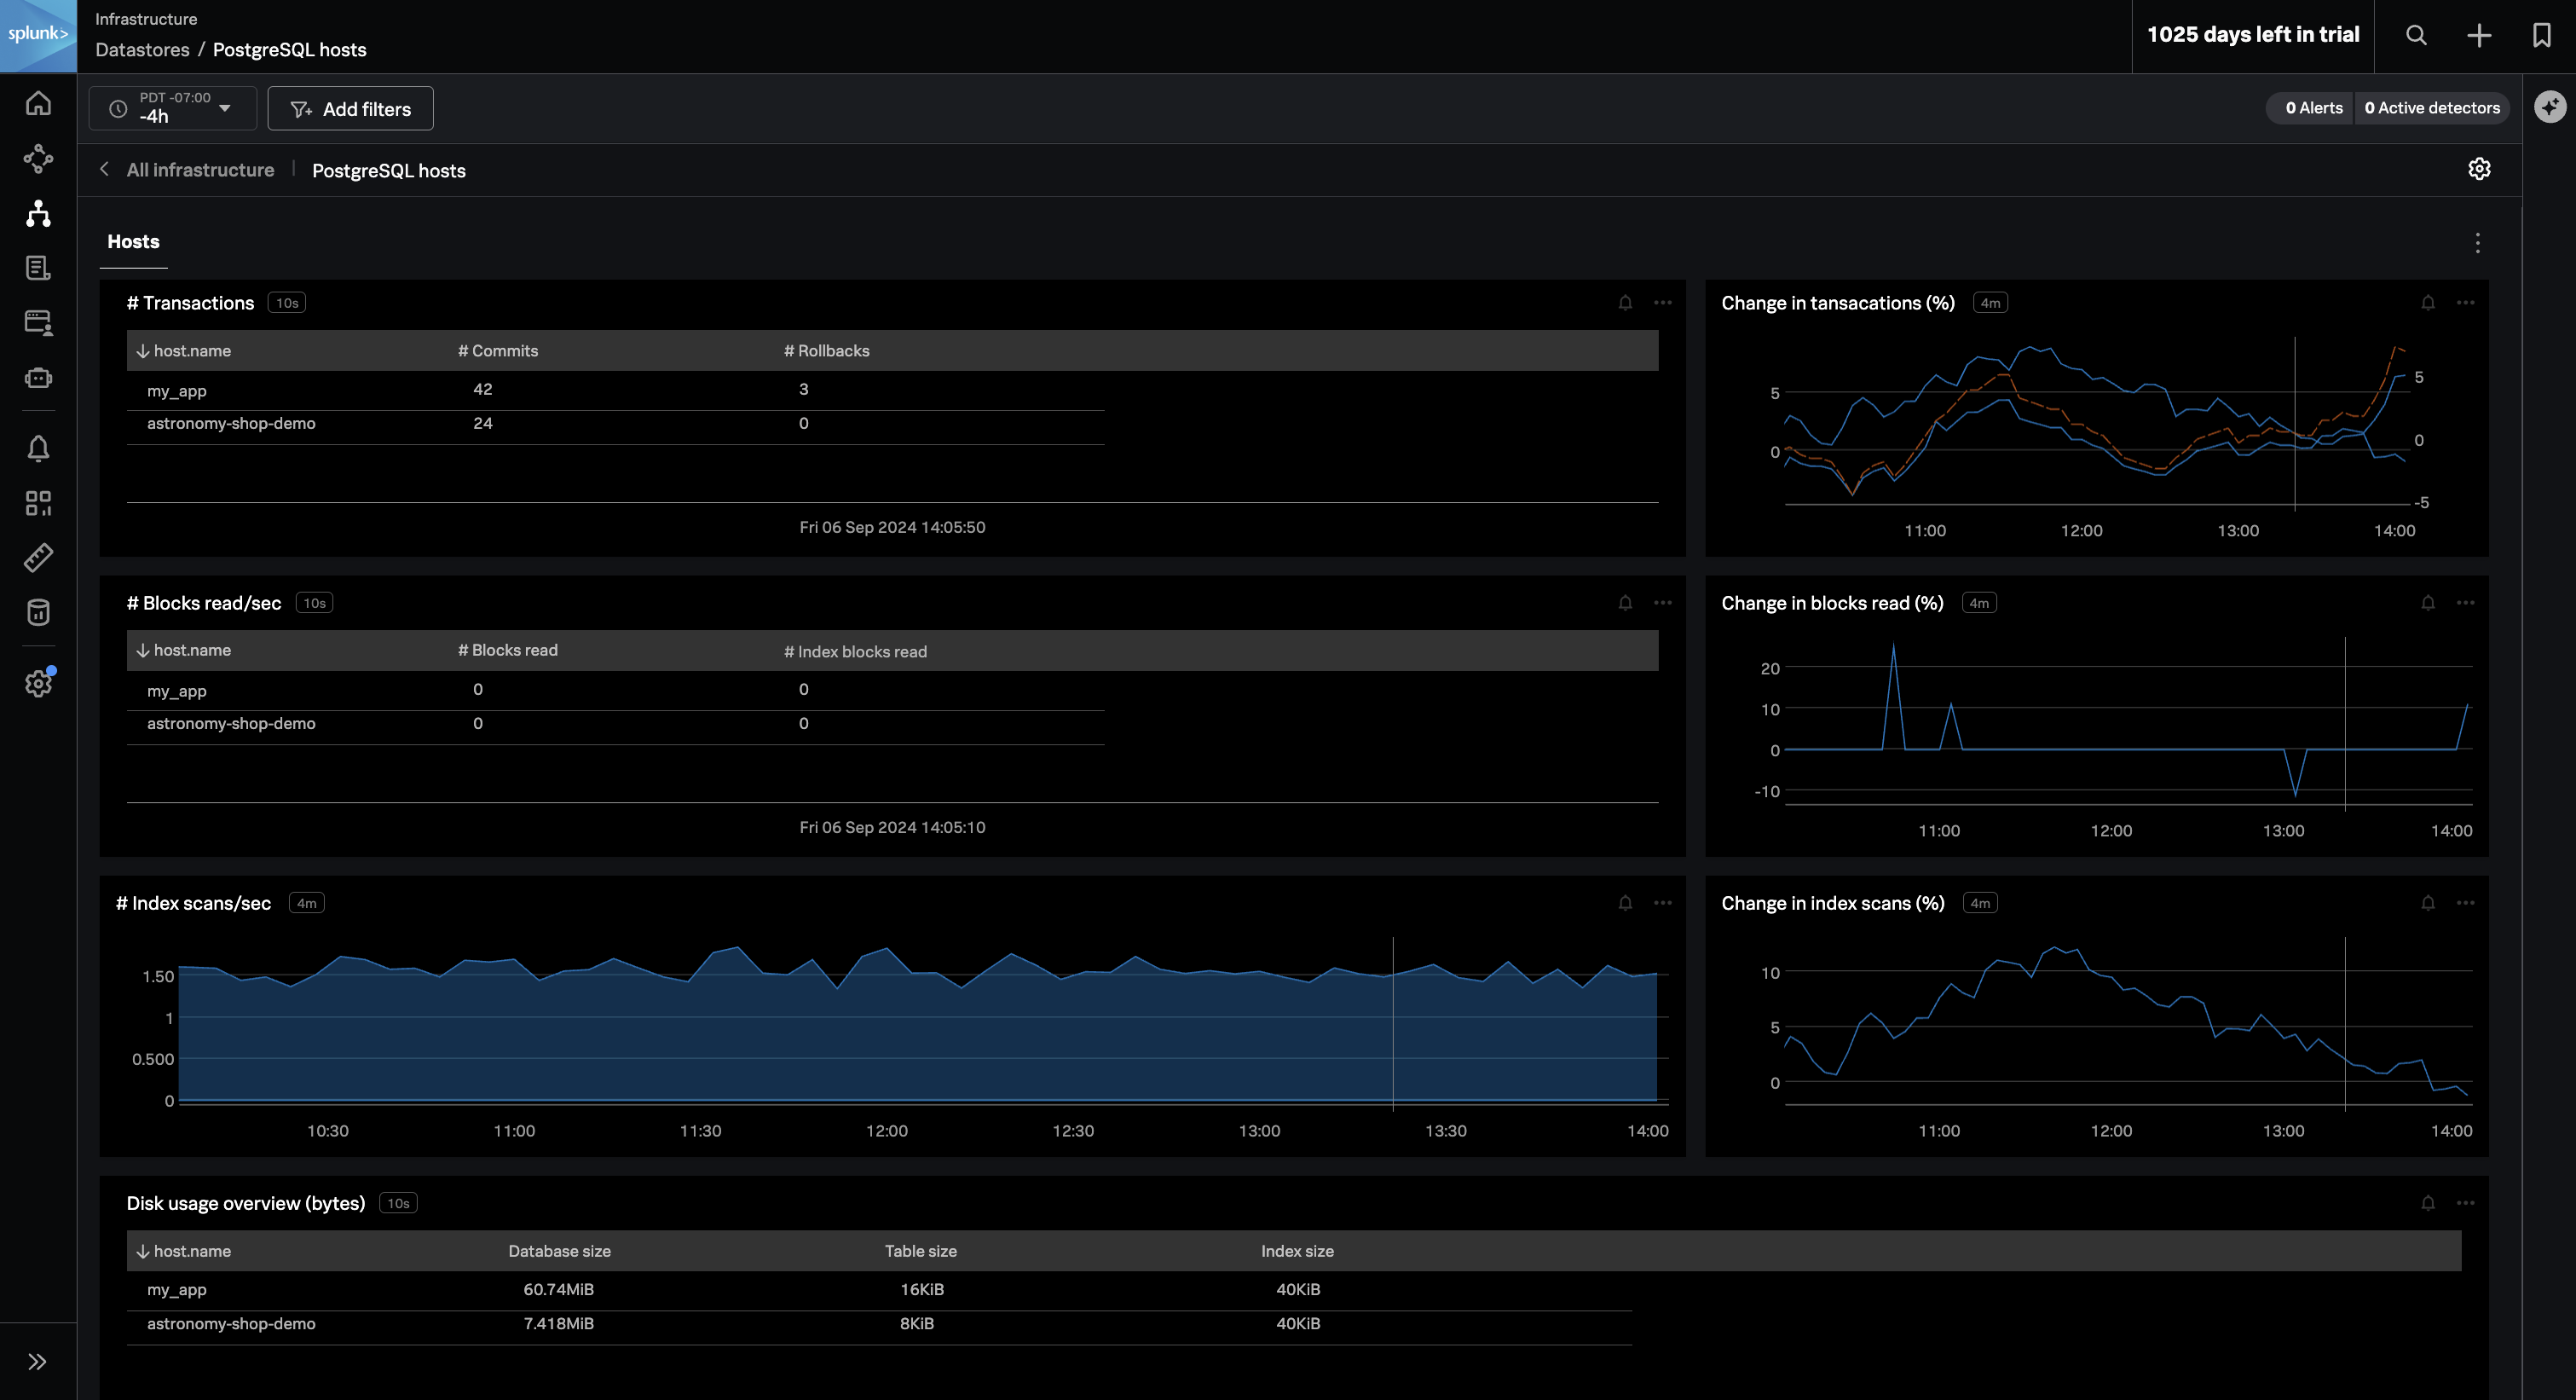Open the home icon in the sidebar
This screenshot has width=2576, height=1400.
[x=38, y=103]
